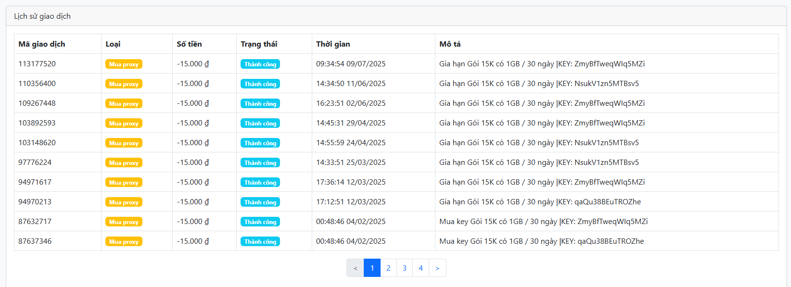
Task: Click the Lịch sử giao dịch panel title
Action: click(x=42, y=16)
